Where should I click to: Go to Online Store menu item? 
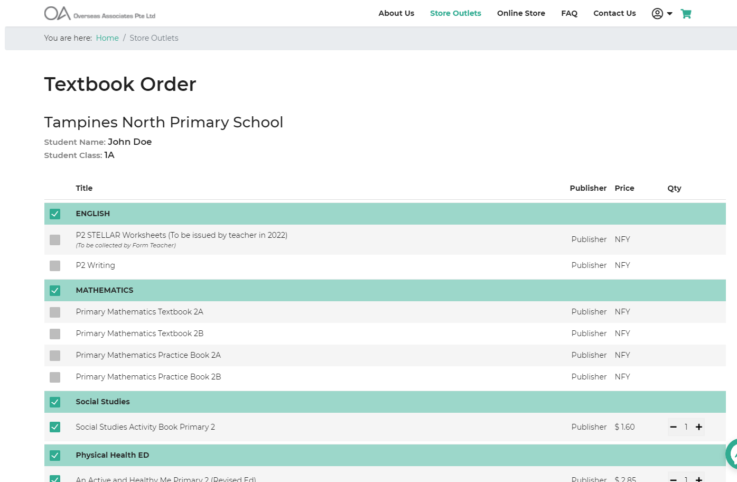click(521, 13)
